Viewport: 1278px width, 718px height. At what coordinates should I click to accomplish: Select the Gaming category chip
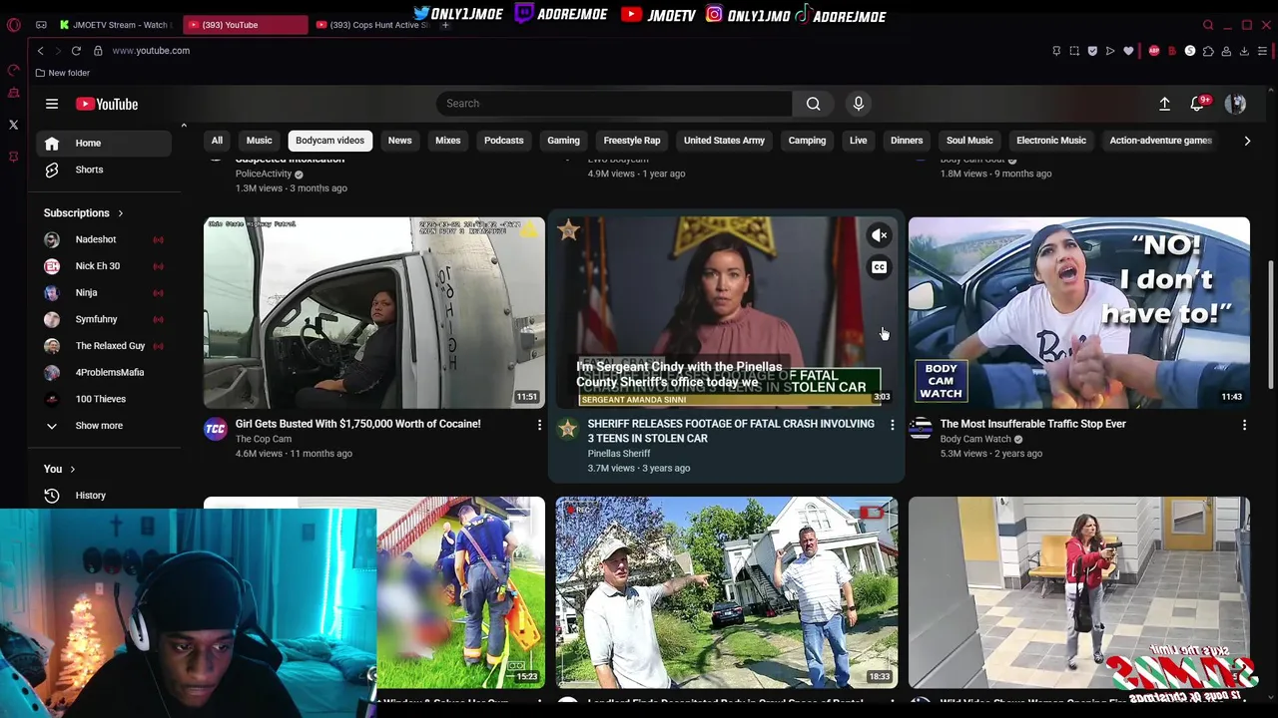[x=563, y=141]
